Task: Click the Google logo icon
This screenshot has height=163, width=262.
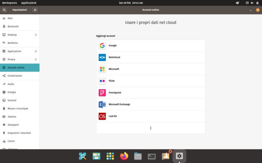Action: click(102, 46)
